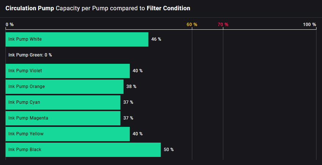This screenshot has height=165, width=322.
Task: Click the 40 % value next to Violet bar
Action: pos(137,71)
